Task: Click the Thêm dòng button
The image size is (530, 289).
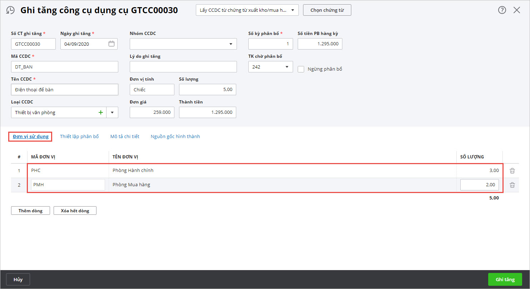Action: tap(30, 211)
